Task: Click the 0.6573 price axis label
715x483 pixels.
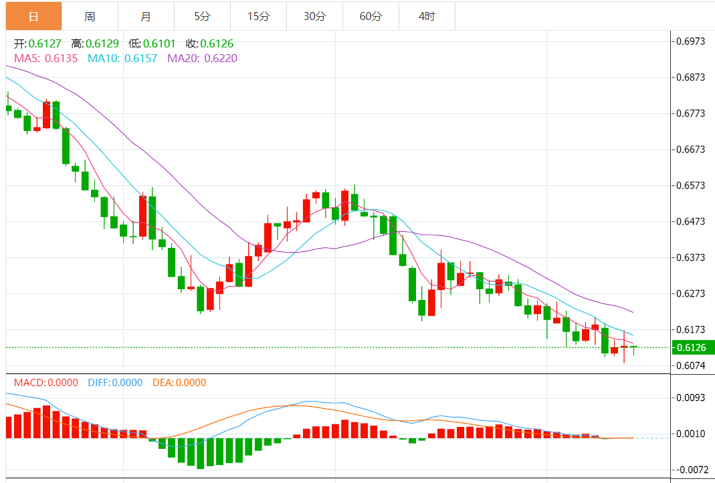Action: (690, 186)
